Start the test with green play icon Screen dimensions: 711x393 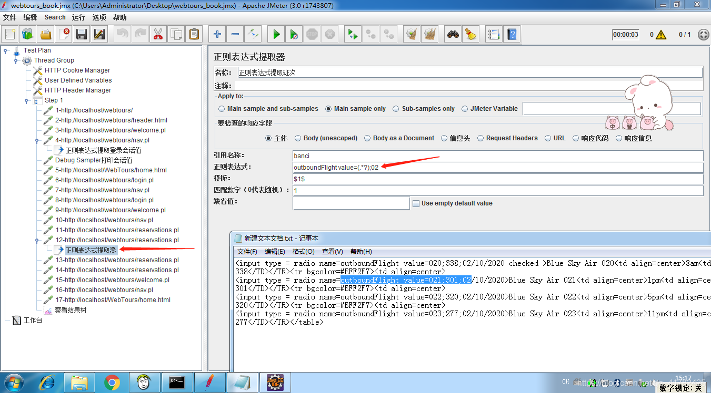pos(276,35)
